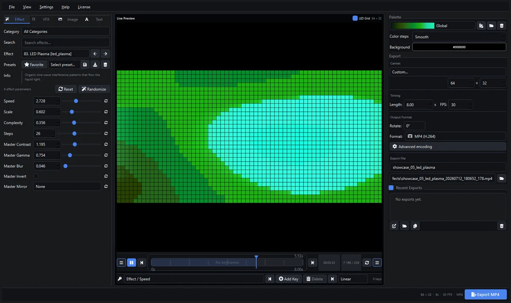Open the Settings menu
Viewport: 511px width, 303px height.
coord(46,7)
